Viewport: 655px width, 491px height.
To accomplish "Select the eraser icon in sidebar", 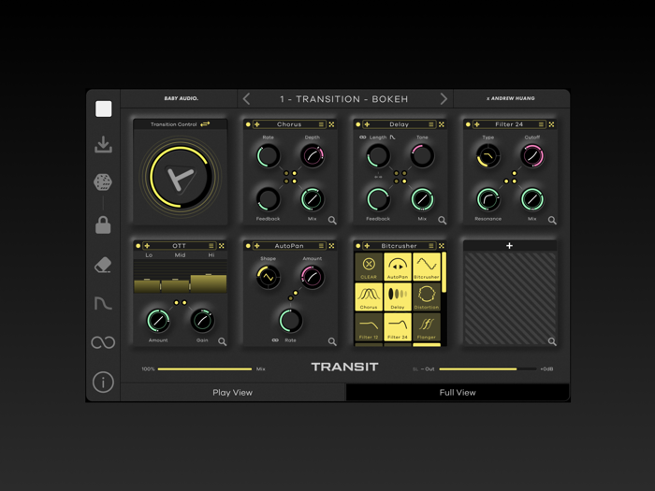I will point(103,265).
